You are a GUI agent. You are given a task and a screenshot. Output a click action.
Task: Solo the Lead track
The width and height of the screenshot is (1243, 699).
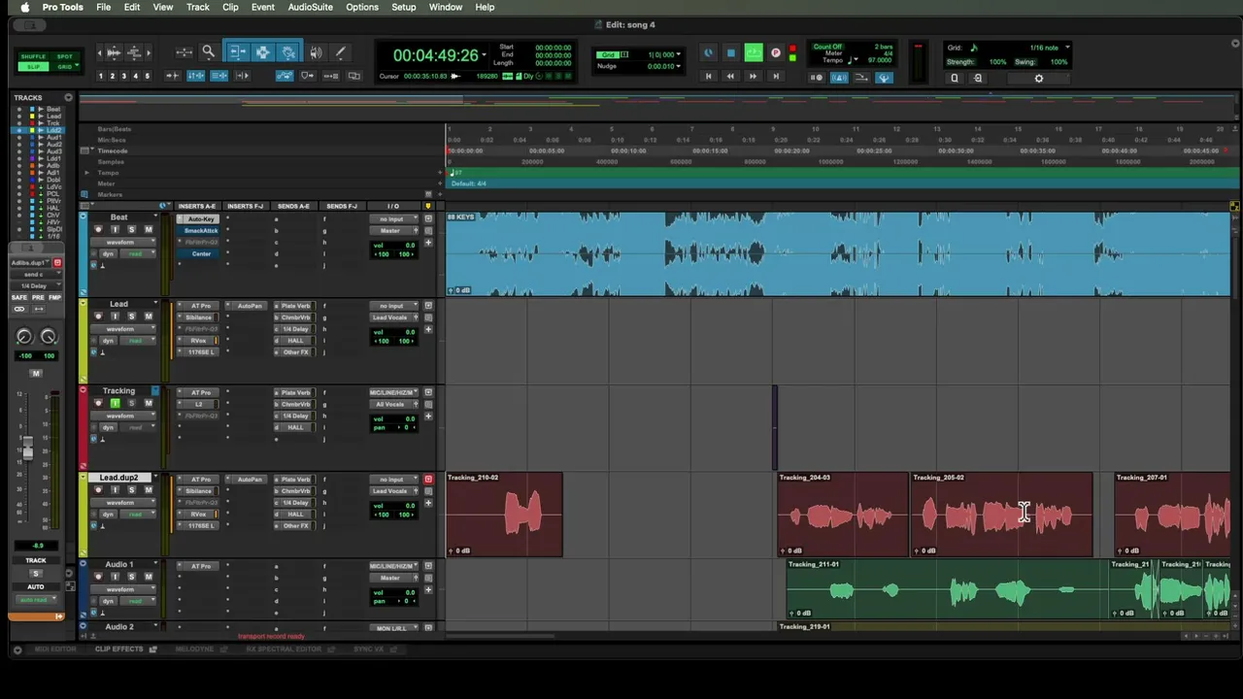click(132, 316)
